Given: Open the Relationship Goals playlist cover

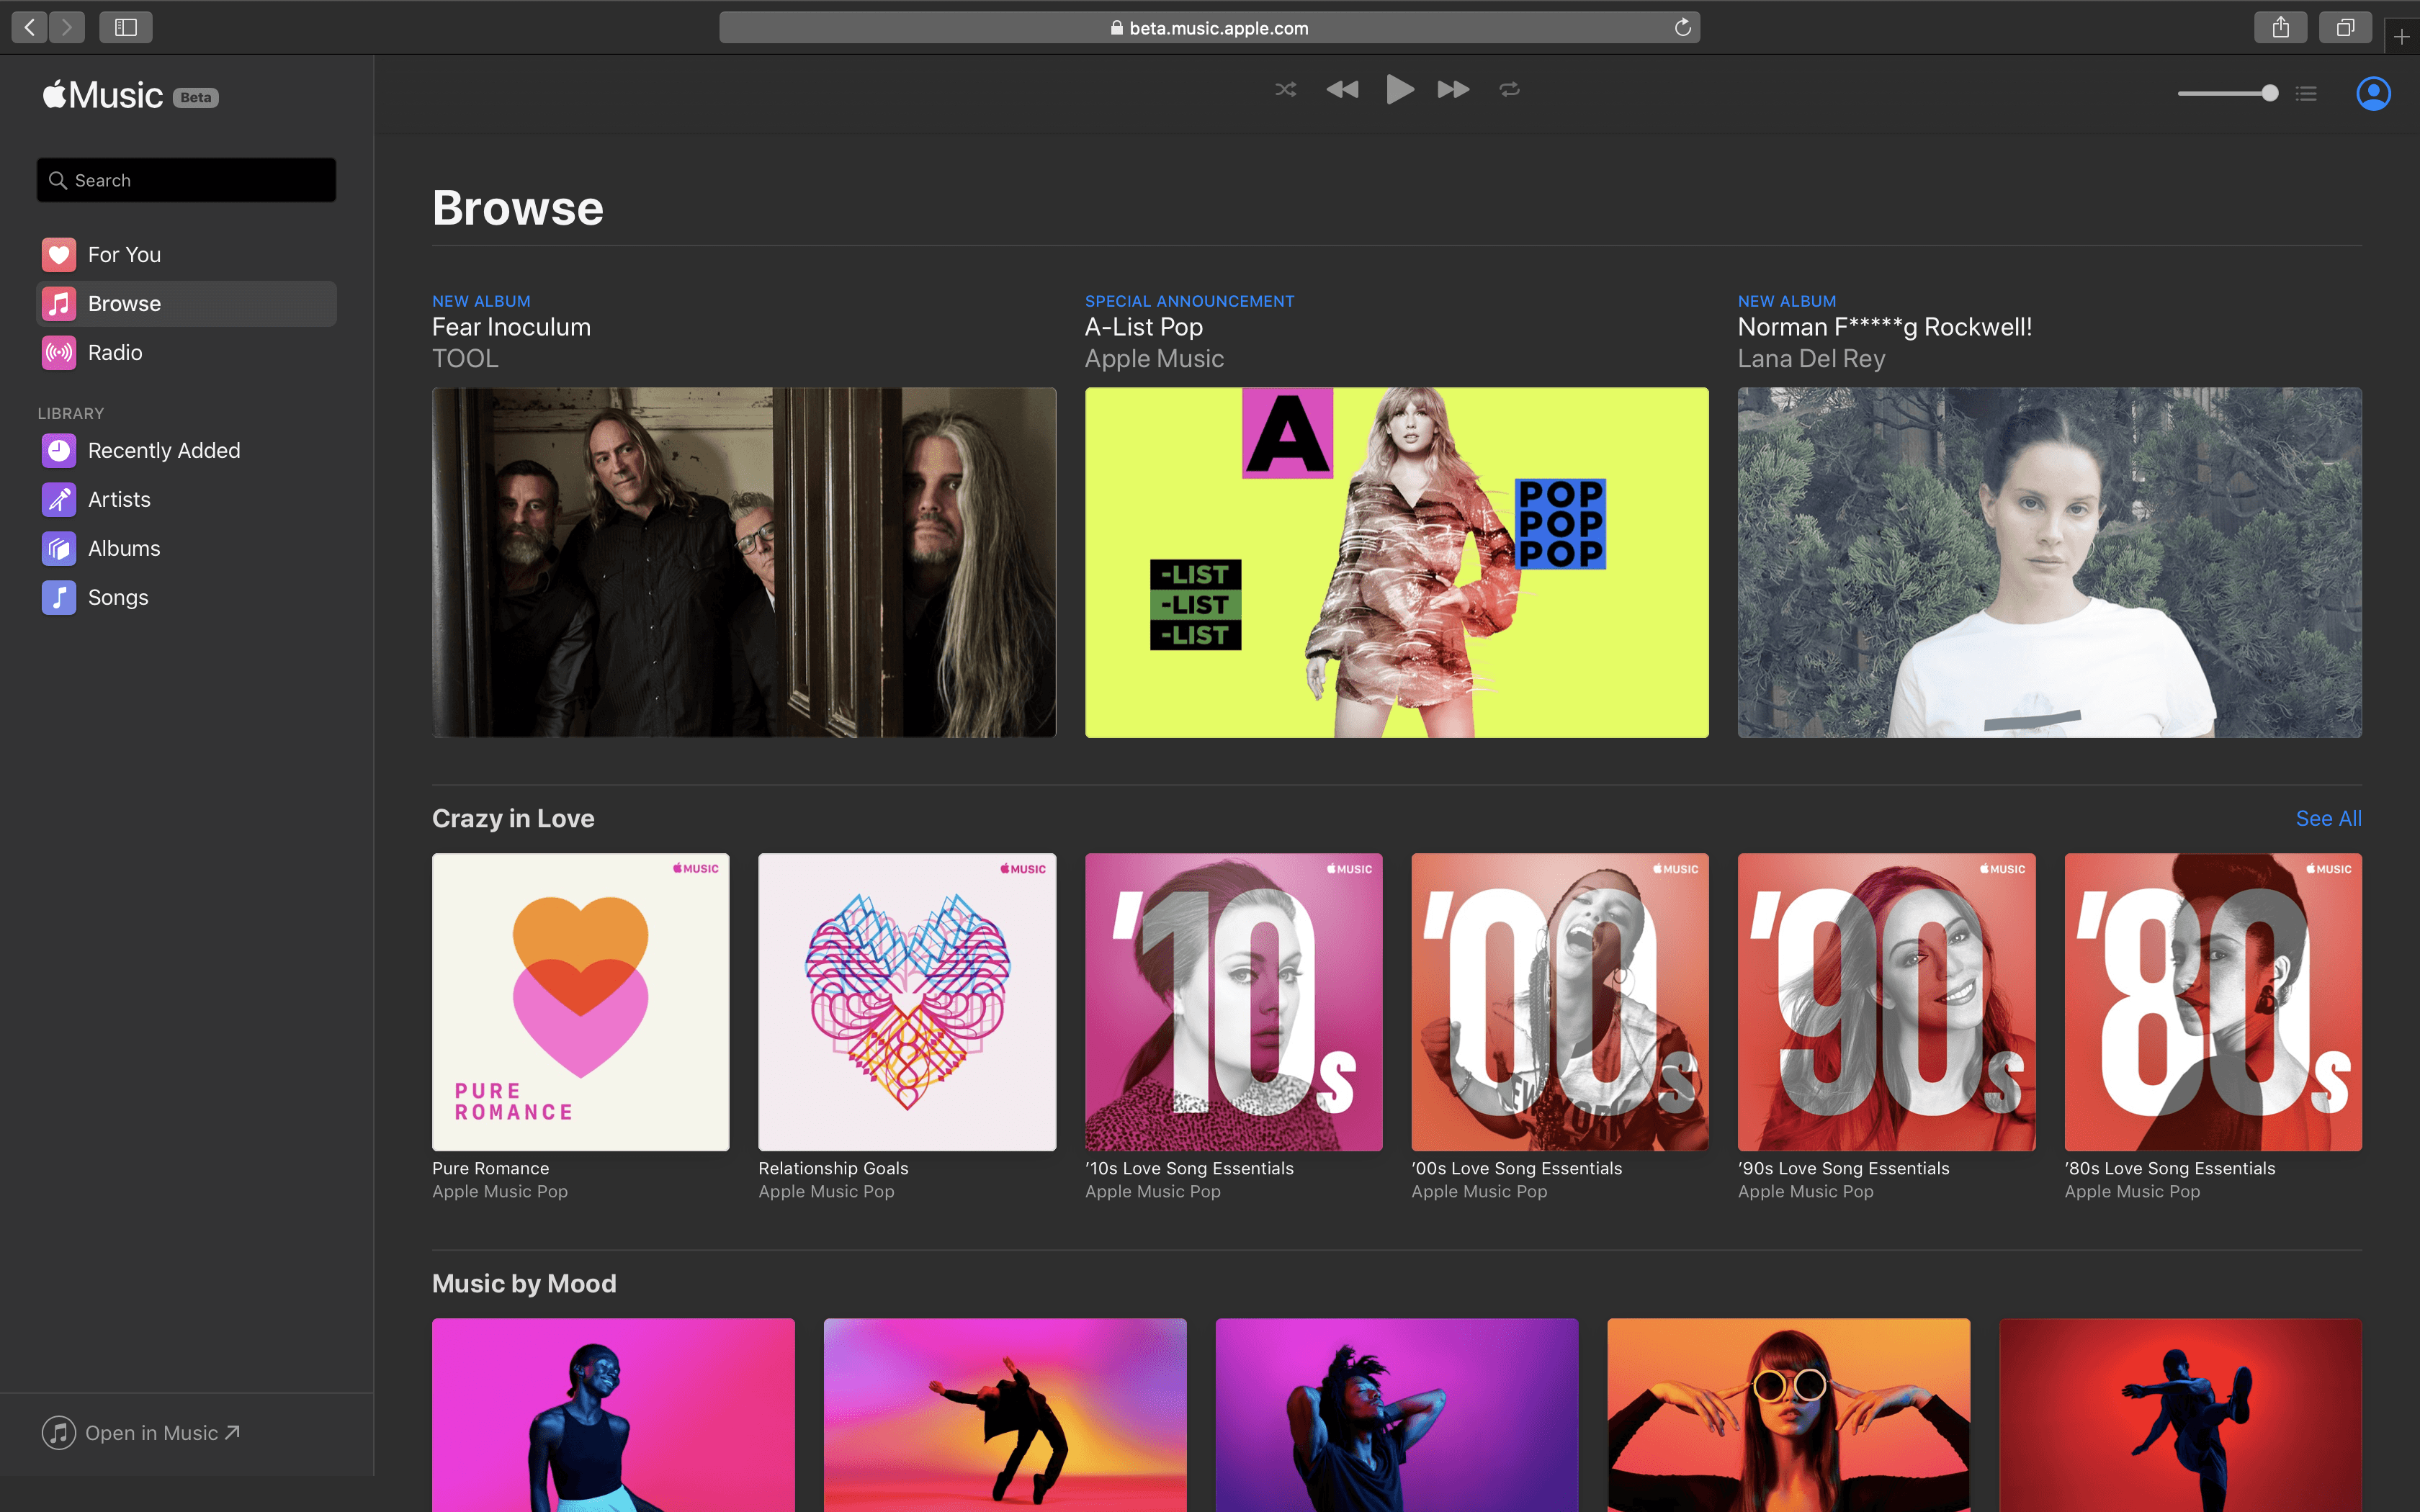Looking at the screenshot, I should click(x=907, y=1002).
